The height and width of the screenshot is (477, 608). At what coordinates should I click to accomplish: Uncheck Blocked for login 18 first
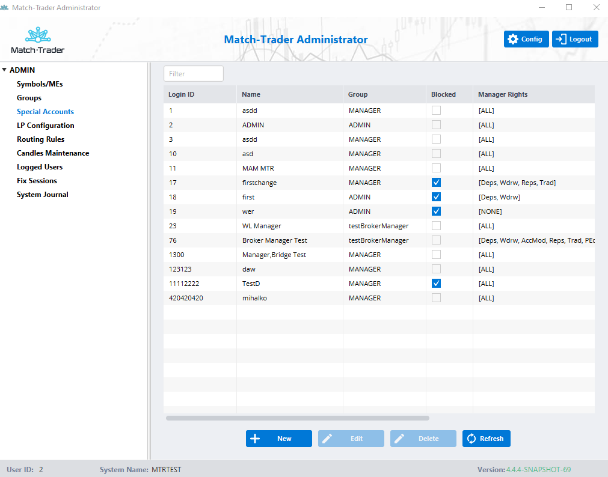click(x=436, y=197)
